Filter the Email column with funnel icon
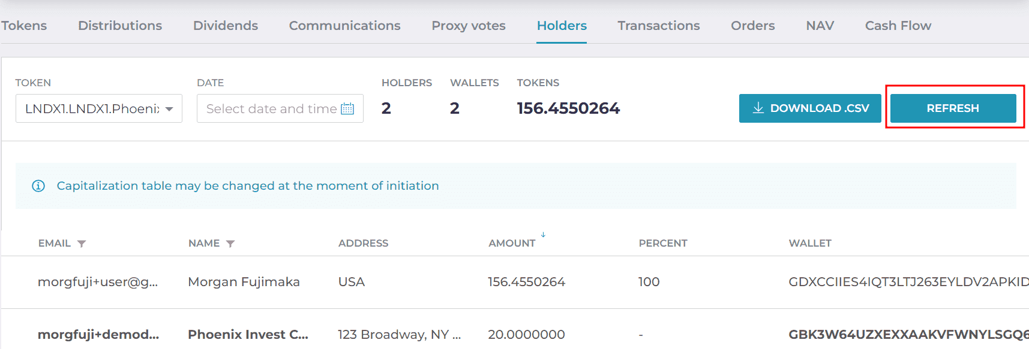 pyautogui.click(x=82, y=244)
